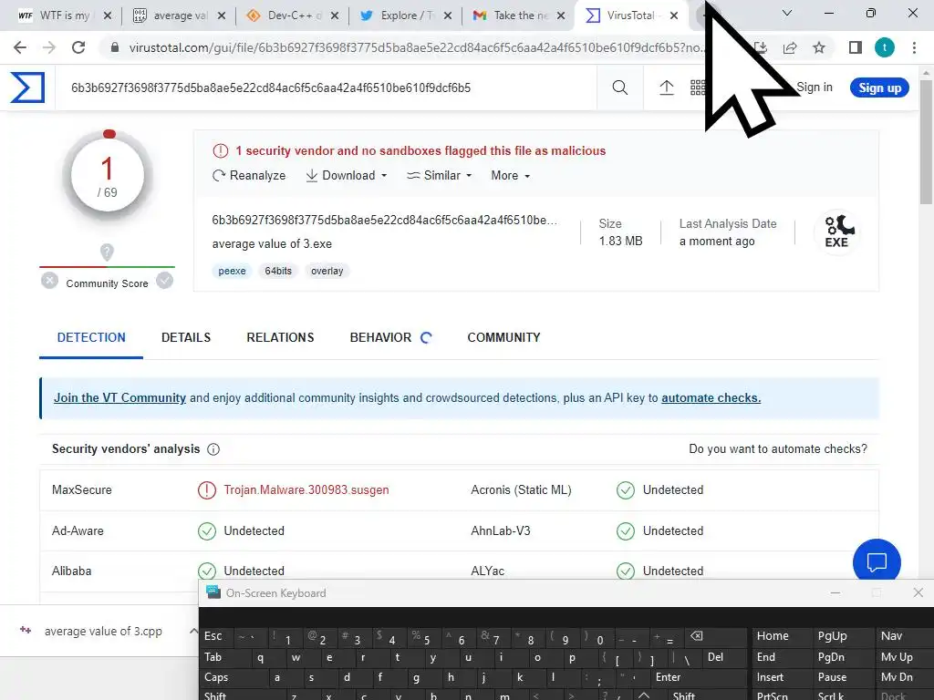This screenshot has height=700, width=934.
Task: Switch to the BEHAVIOR tab
Action: [380, 337]
